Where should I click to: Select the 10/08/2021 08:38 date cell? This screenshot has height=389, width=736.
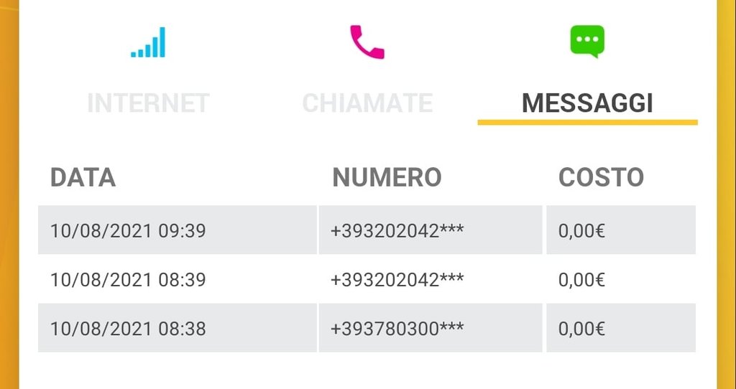178,327
